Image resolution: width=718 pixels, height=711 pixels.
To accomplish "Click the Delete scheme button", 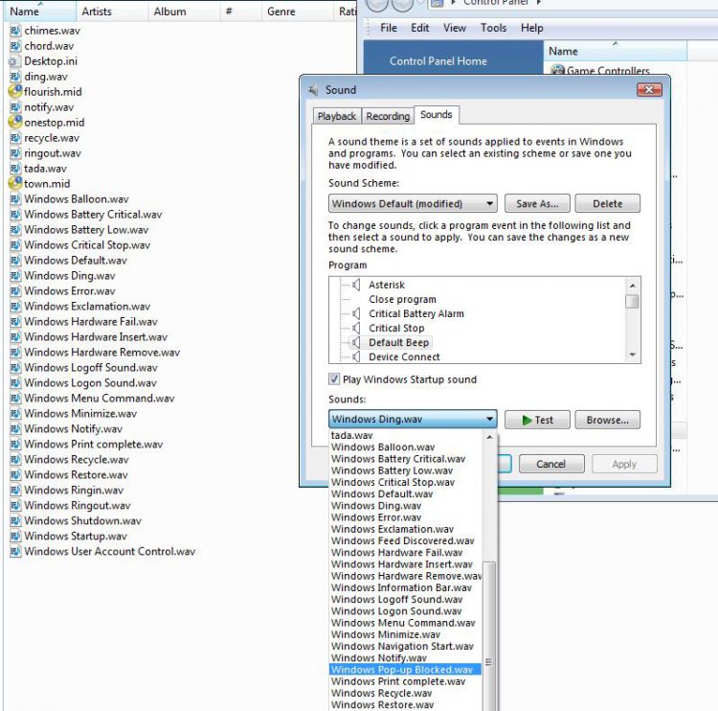I will tap(607, 203).
